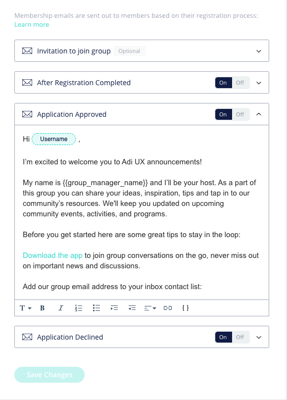The height and width of the screenshot is (400, 287).
Task: Insert a variable with curly braces icon
Action: tap(186, 308)
